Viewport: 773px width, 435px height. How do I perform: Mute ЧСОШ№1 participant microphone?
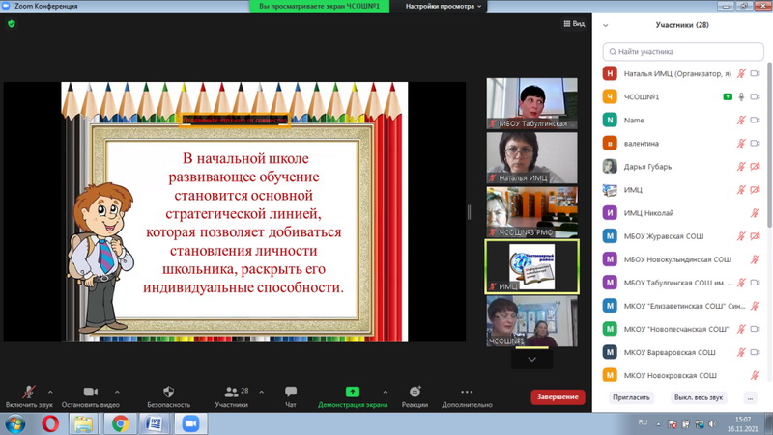pyautogui.click(x=741, y=97)
